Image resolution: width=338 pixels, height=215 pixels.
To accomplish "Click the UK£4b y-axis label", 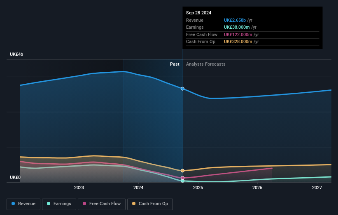I will point(16,54).
